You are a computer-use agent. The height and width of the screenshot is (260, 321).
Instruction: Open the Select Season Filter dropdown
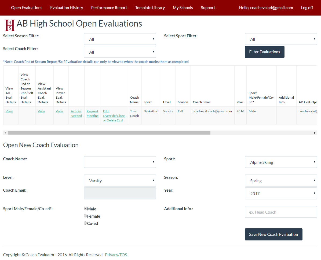(120, 39)
